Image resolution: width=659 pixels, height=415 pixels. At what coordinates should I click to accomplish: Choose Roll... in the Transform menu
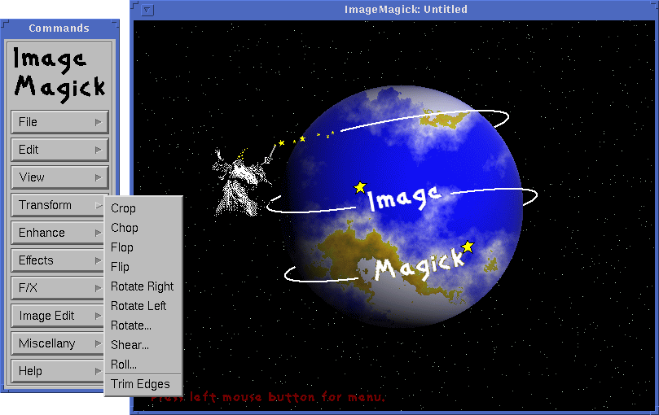click(124, 365)
